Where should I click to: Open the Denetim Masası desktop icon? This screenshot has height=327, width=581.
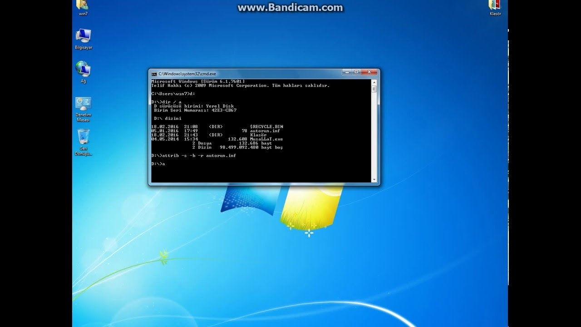coord(83,109)
